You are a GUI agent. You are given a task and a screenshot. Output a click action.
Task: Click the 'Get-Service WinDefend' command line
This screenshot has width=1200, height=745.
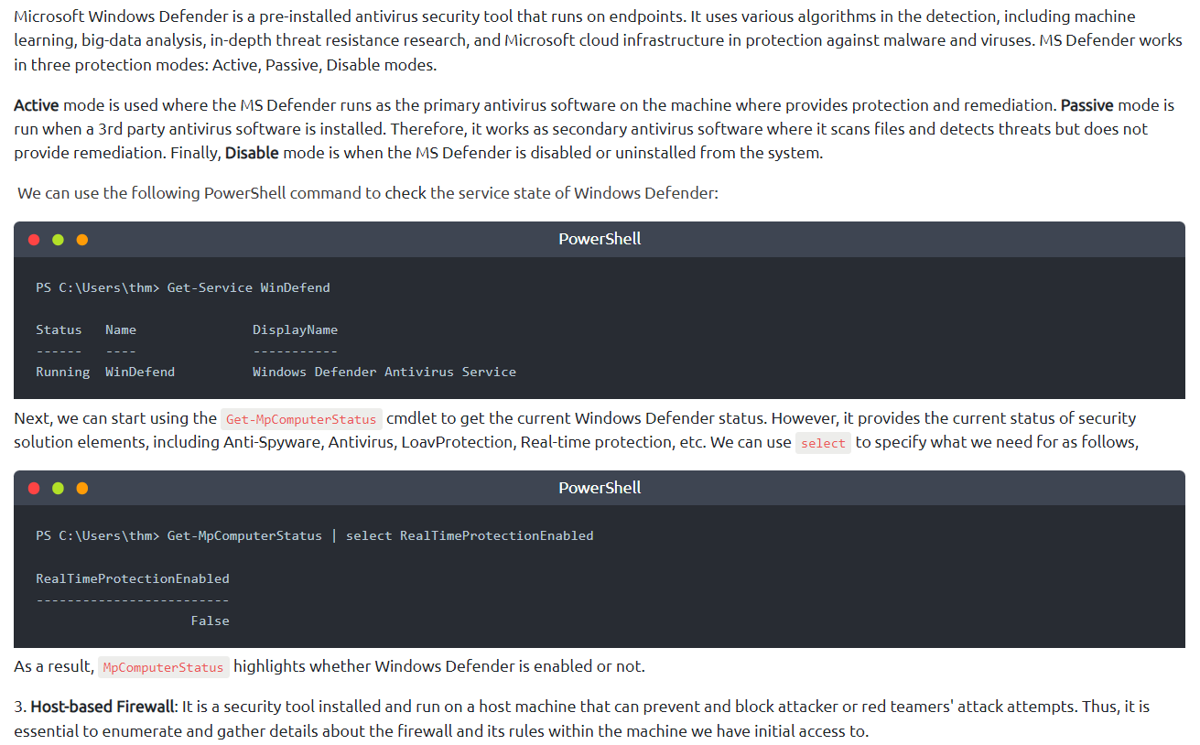(x=248, y=287)
